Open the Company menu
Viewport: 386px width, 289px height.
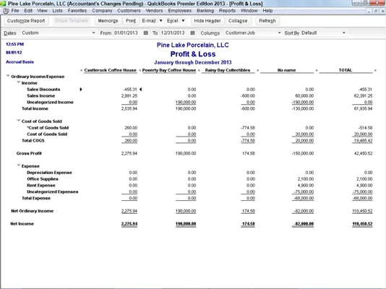pos(102,11)
